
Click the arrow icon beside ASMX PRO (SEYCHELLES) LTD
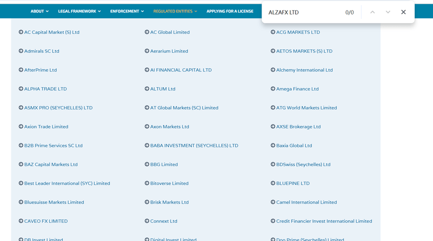point(21,108)
